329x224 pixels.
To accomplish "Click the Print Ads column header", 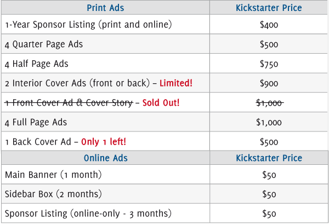I will click(x=105, y=8).
